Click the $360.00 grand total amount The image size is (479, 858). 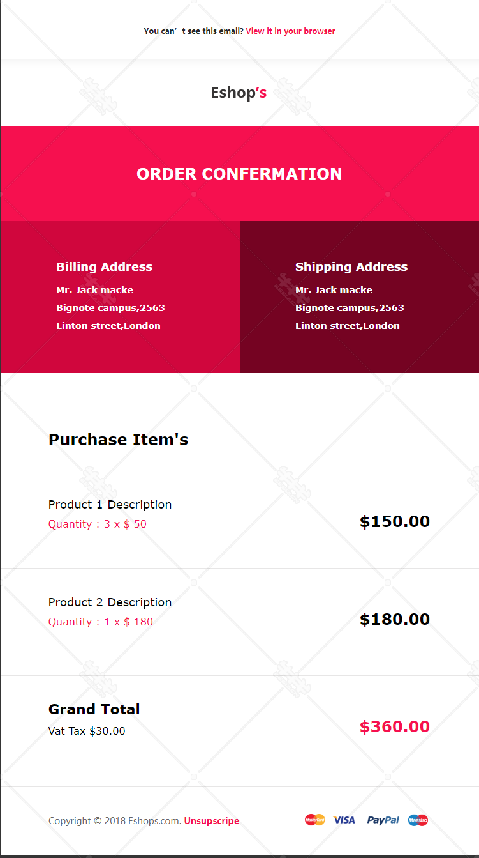pyautogui.click(x=395, y=726)
